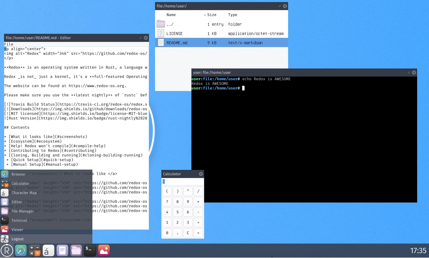The width and height of the screenshot is (429, 258).
Task: Choose Logout from the start menu
Action: click(x=18, y=239)
